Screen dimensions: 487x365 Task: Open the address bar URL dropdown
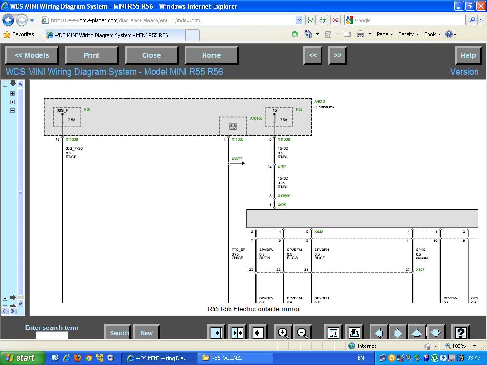[x=299, y=20]
